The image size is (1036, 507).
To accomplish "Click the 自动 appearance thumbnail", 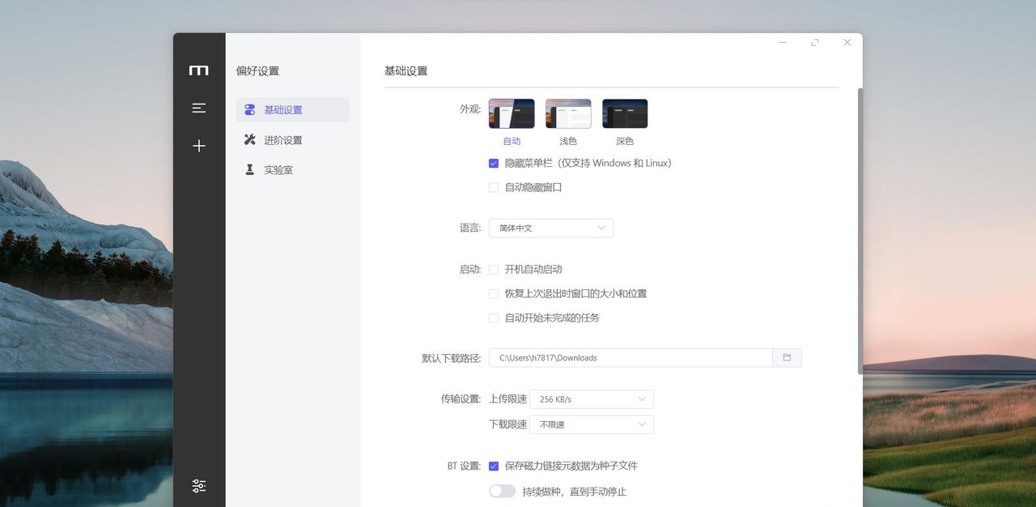I will click(x=512, y=113).
